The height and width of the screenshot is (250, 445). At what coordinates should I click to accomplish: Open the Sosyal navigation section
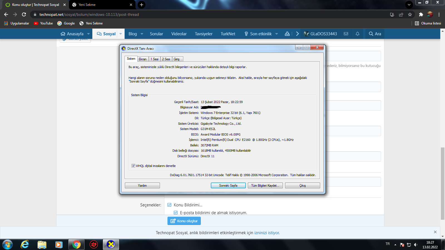[106, 34]
